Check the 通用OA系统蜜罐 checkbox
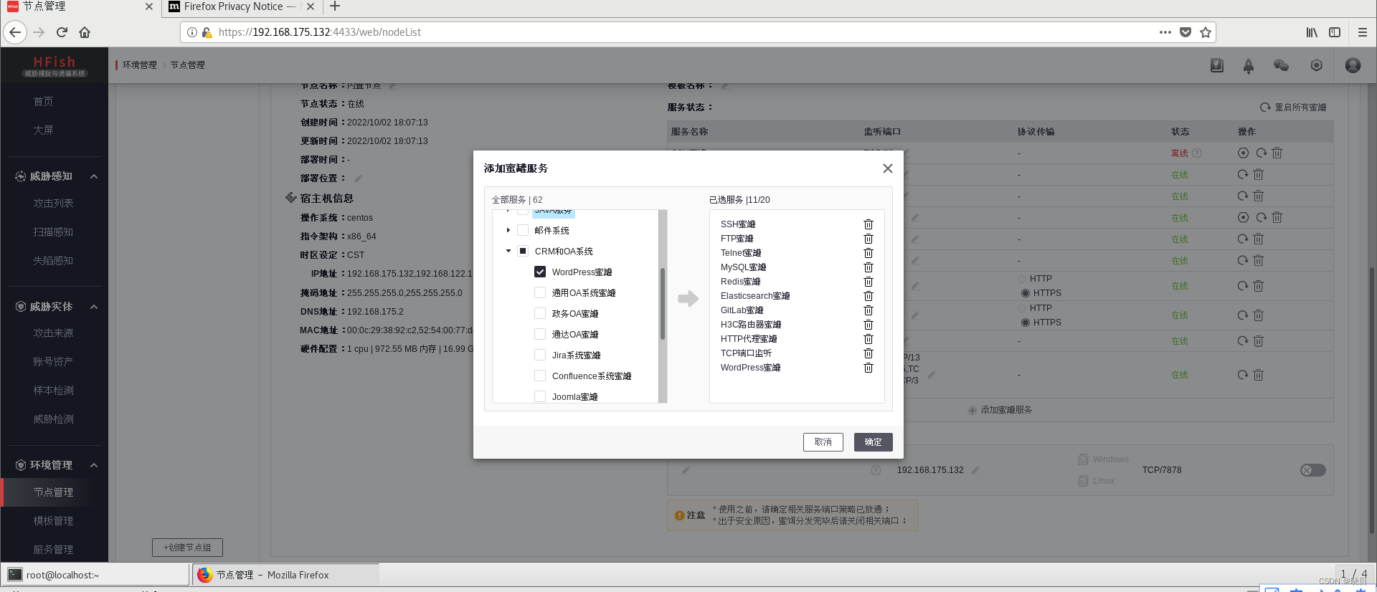Viewport: 1377px width, 592px height. [x=540, y=292]
